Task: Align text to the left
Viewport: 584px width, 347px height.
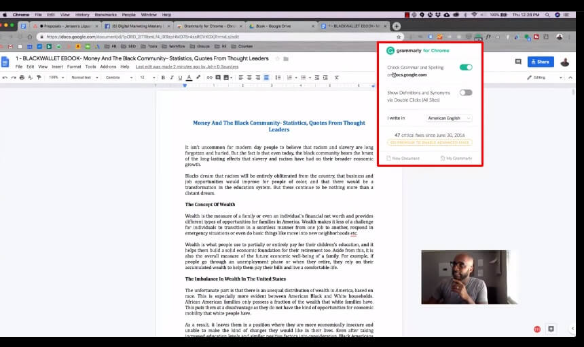Action: point(241,78)
